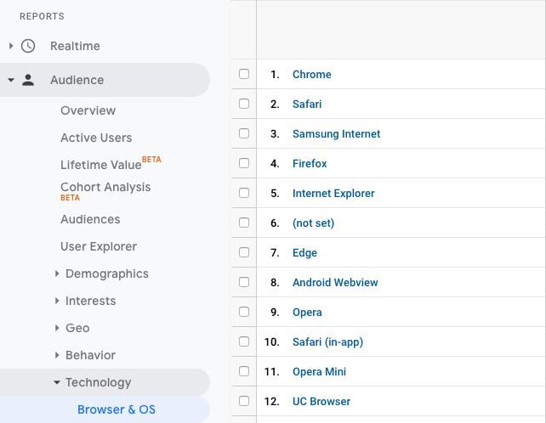Open Cohort Analysis report
The height and width of the screenshot is (423, 546).
coord(105,187)
